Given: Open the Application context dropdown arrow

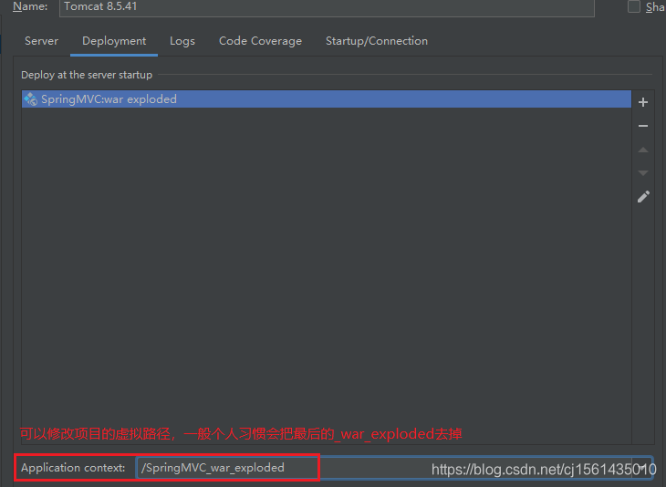Looking at the screenshot, I should (x=643, y=468).
